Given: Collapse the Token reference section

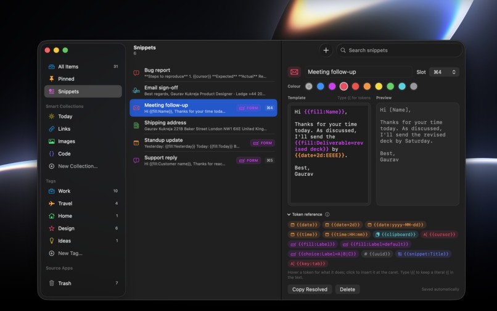Looking at the screenshot, I should click(x=289, y=215).
